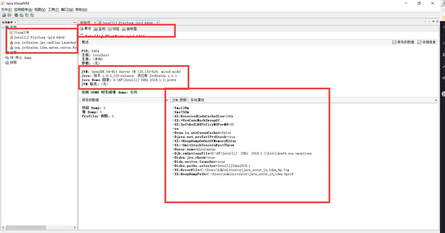Close the 应用程序 panel tab
This screenshot has height=233, width=445.
click(x=15, y=22)
